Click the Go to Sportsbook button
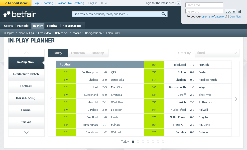The height and width of the screenshot is (150, 247). pyautogui.click(x=16, y=3)
